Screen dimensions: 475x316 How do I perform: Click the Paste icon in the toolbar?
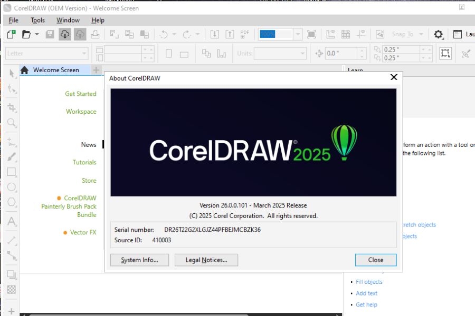click(x=145, y=34)
